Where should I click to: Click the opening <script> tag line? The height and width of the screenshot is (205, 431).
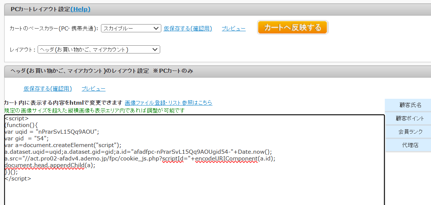pos(16,118)
